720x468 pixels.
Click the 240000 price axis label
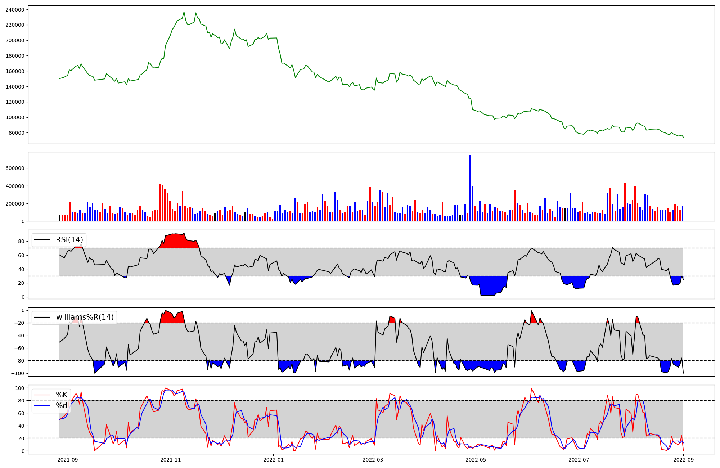click(15, 10)
